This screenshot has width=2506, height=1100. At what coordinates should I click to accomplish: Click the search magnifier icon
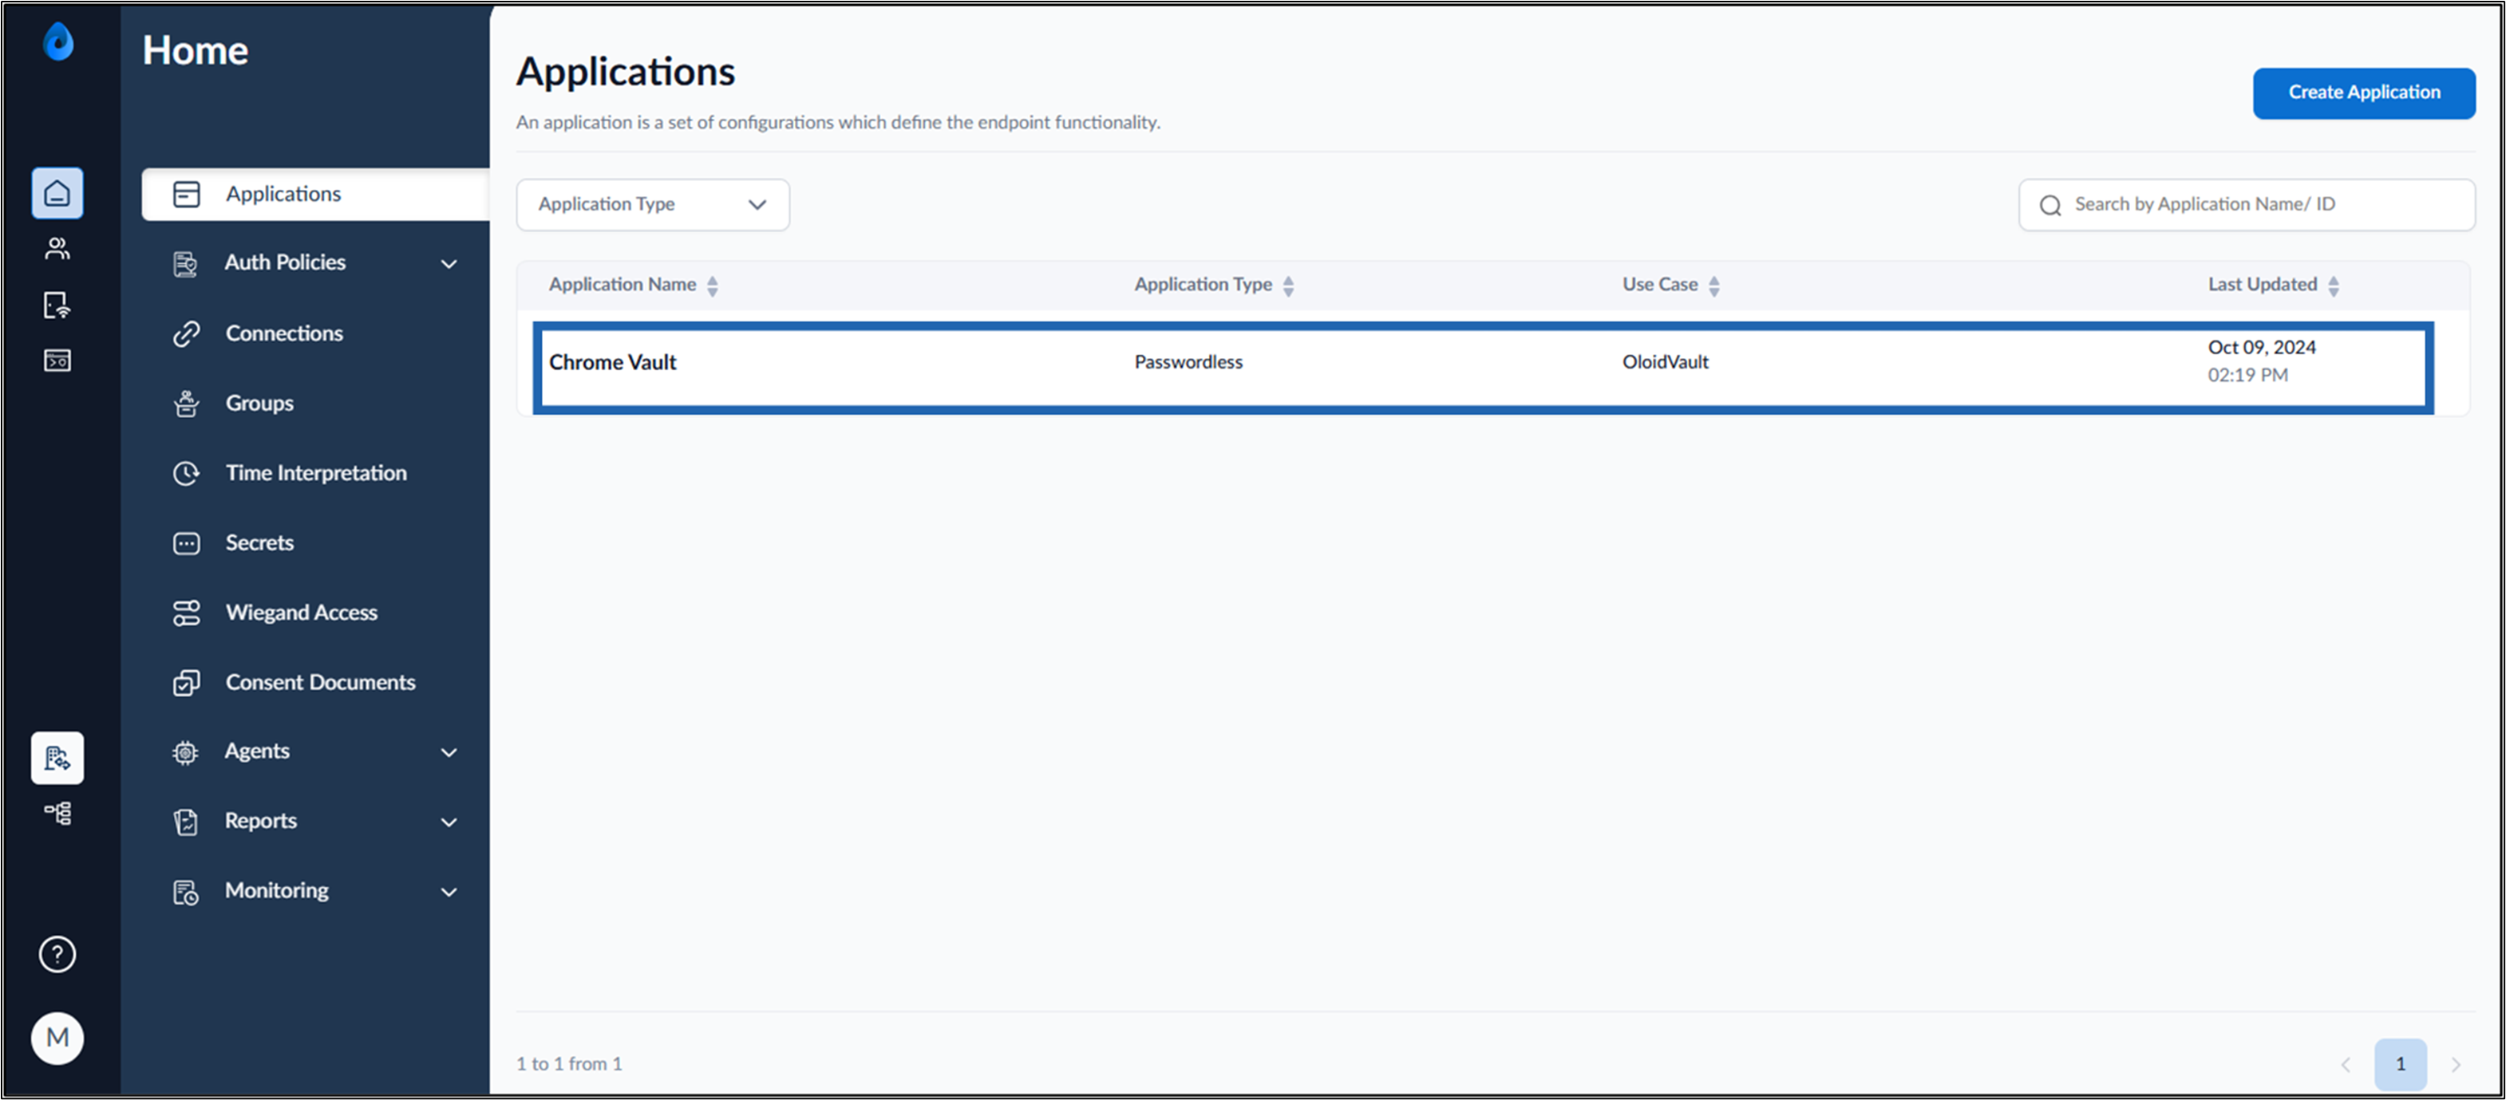2051,205
